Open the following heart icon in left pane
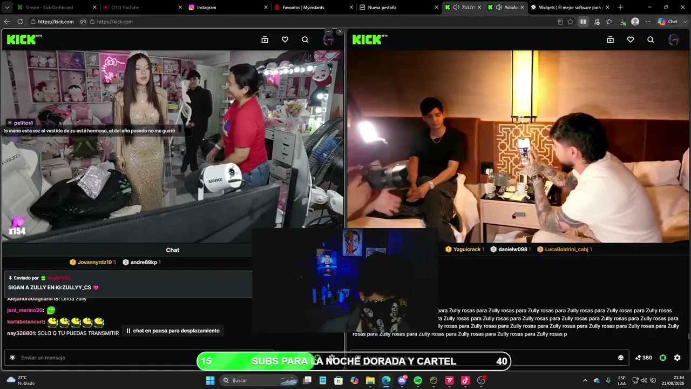The image size is (691, 389). tap(285, 39)
